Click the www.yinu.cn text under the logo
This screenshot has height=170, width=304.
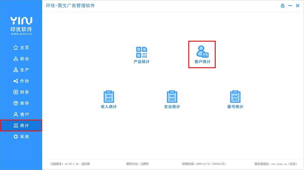(21, 34)
